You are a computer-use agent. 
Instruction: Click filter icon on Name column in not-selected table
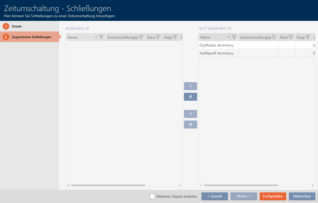pyautogui.click(x=234, y=37)
